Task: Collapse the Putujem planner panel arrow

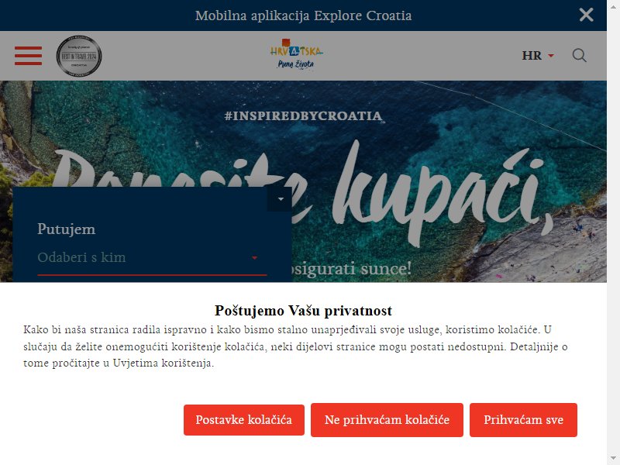Action: tap(281, 199)
